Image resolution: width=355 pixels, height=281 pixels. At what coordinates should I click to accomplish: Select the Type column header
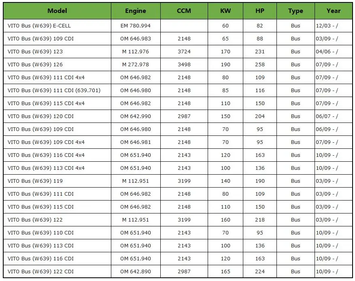(x=295, y=11)
